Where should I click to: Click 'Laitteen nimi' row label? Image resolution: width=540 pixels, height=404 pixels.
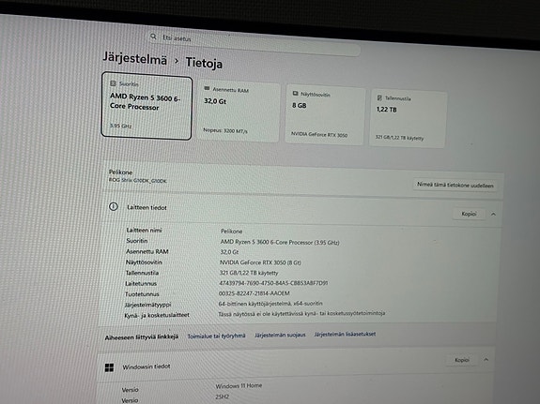point(144,231)
